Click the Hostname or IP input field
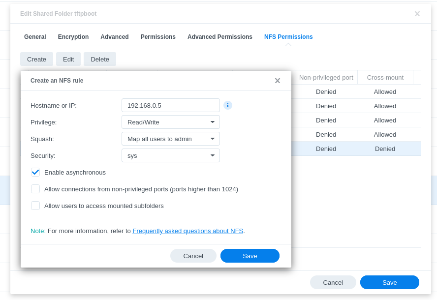 pyautogui.click(x=171, y=105)
